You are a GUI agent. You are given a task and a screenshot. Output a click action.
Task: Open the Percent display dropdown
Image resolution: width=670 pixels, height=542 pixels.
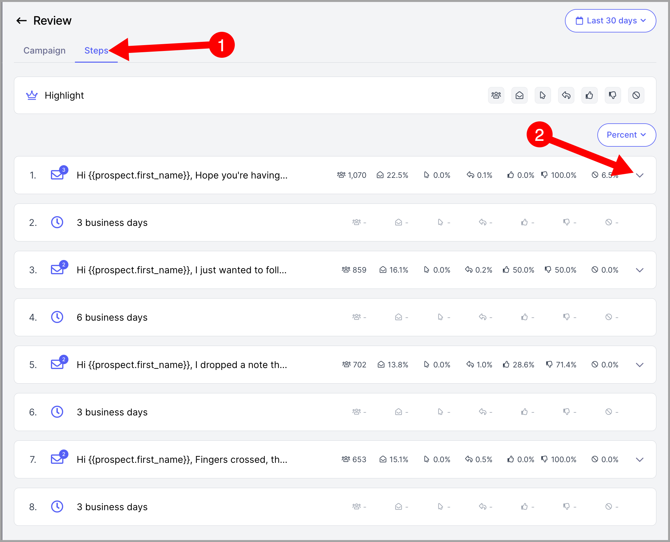(x=627, y=135)
